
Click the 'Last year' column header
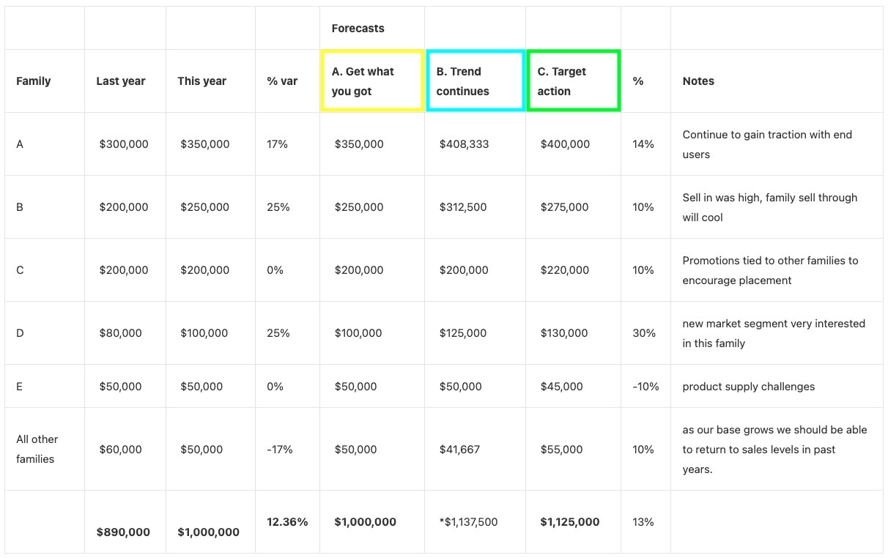point(121,81)
